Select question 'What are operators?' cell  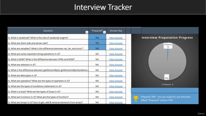pos(48,80)
